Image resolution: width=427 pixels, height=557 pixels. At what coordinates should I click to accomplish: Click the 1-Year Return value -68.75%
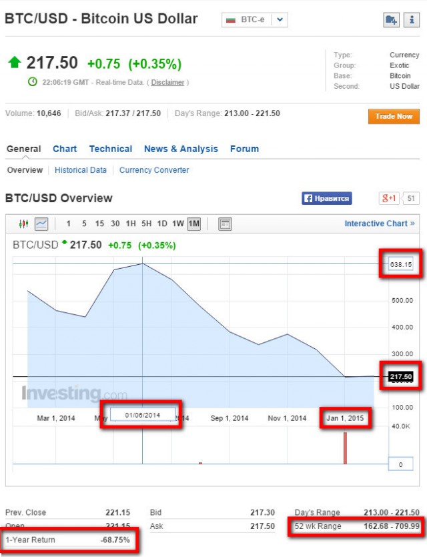coord(115,540)
